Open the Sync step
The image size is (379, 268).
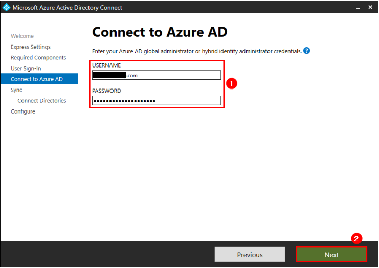pos(16,90)
